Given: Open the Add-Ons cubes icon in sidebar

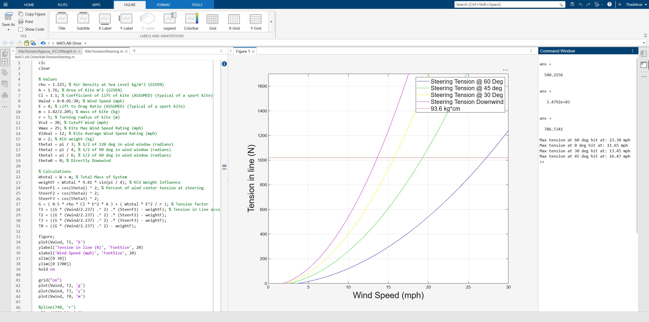Looking at the screenshot, I should click(5, 95).
